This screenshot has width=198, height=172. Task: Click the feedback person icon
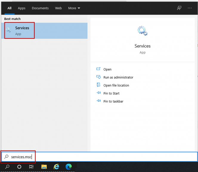click(179, 8)
